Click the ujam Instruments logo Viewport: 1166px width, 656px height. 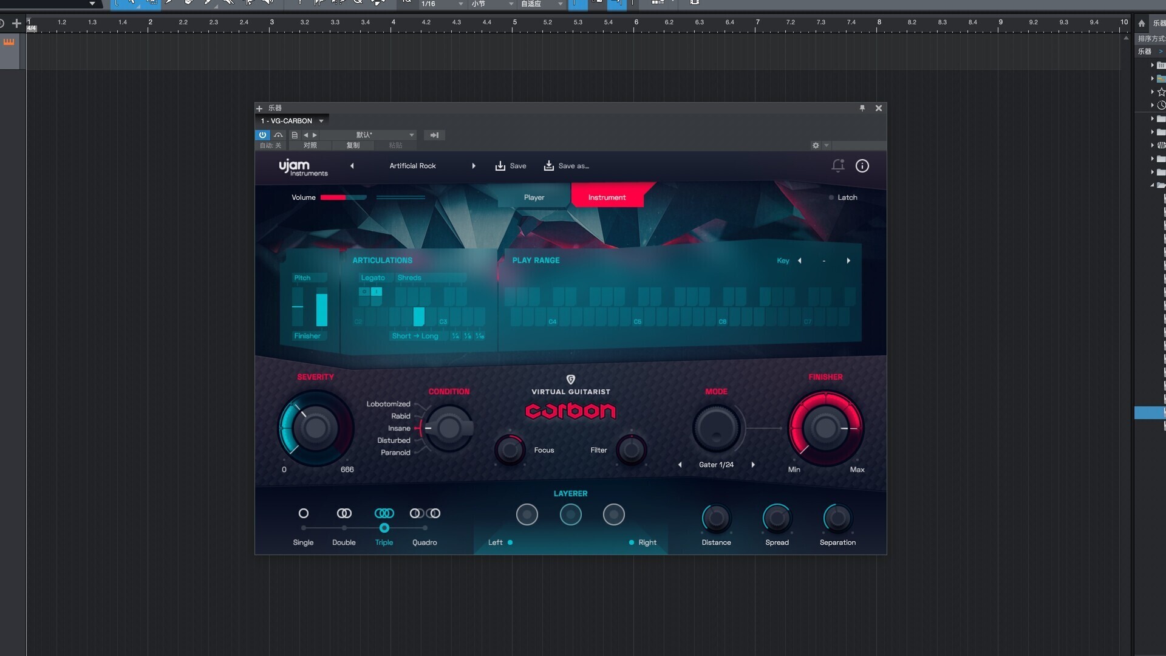click(303, 167)
